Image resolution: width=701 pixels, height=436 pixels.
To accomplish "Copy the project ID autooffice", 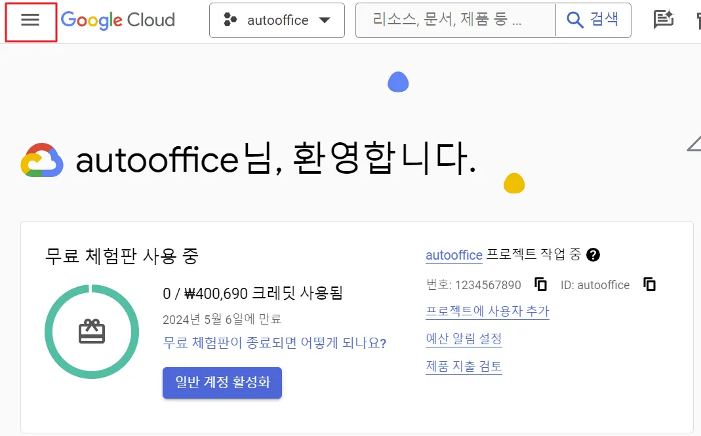I will coord(649,285).
